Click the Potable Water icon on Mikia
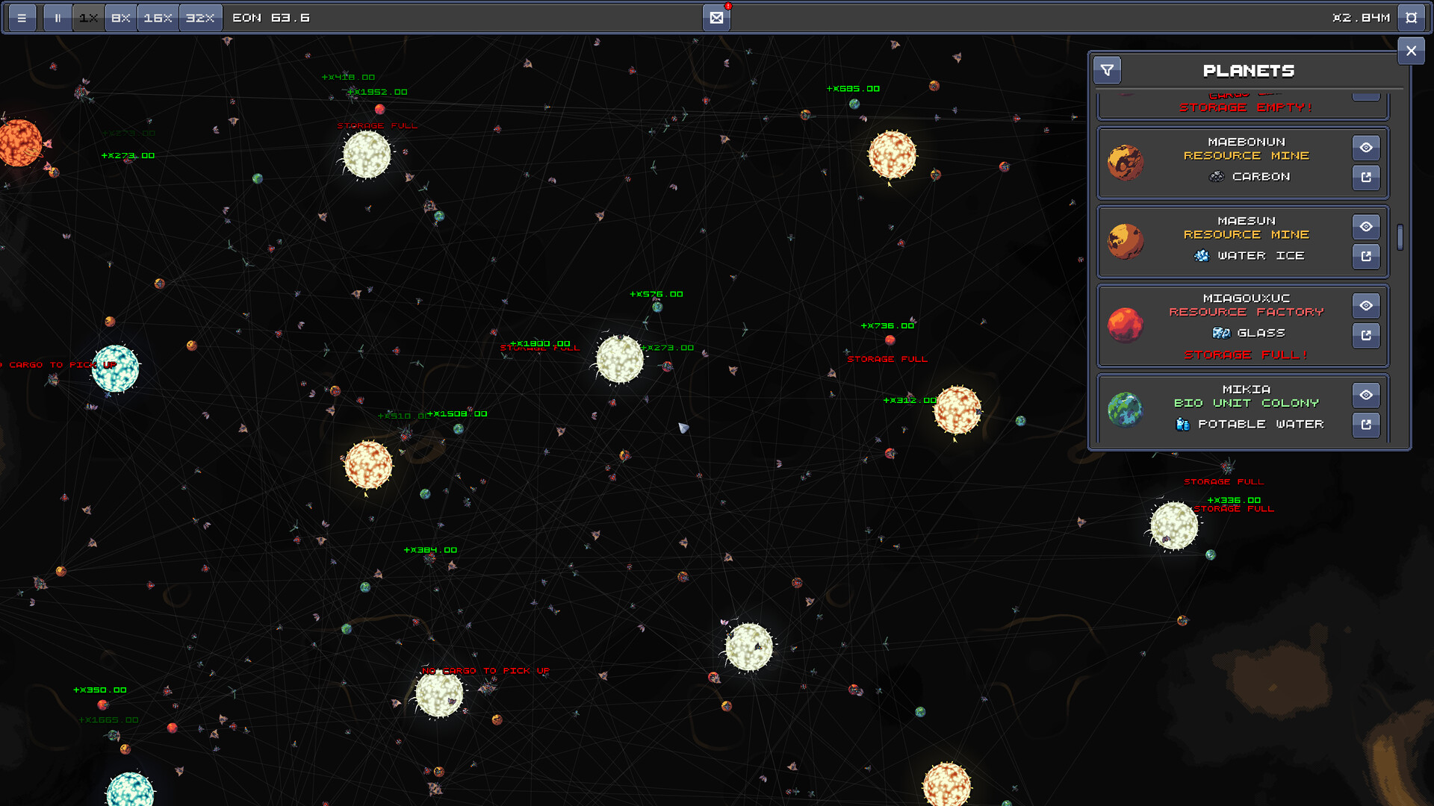The image size is (1434, 806). (1184, 424)
